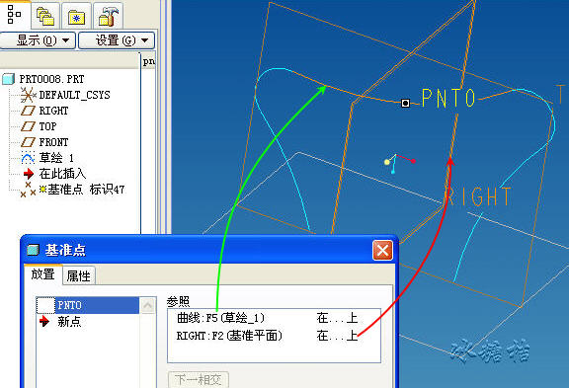Click the red insert-here arrow icon

29,174
